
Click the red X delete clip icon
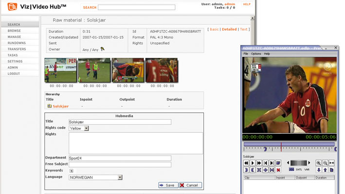coord(278,170)
